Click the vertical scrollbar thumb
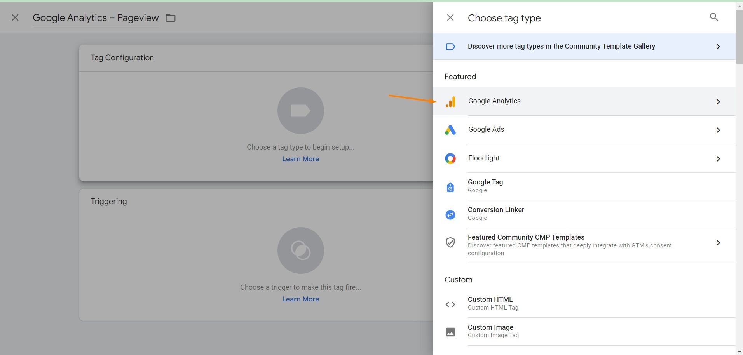 pyautogui.click(x=740, y=37)
